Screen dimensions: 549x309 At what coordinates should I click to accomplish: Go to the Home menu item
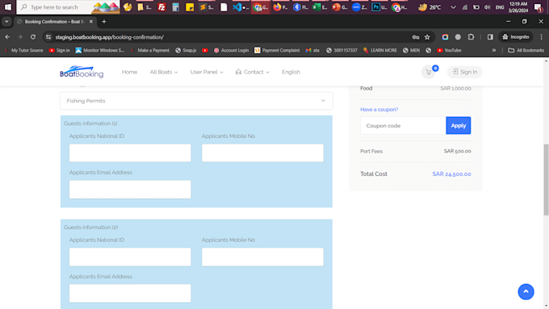pos(129,72)
